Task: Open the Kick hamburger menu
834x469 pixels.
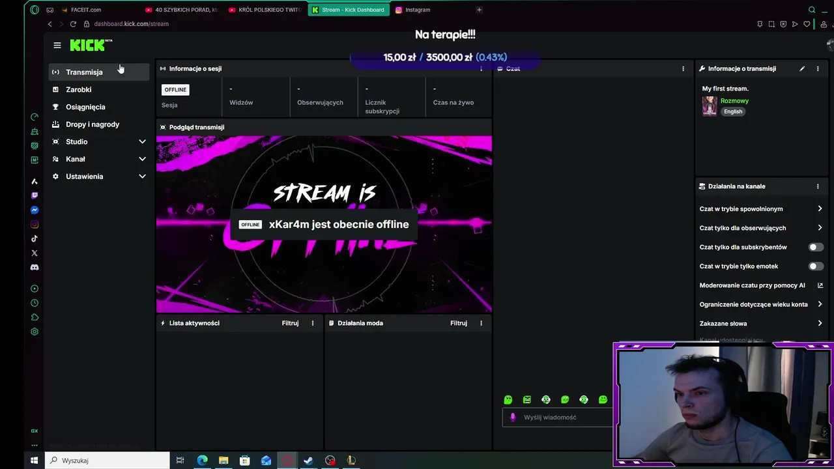Action: [57, 45]
